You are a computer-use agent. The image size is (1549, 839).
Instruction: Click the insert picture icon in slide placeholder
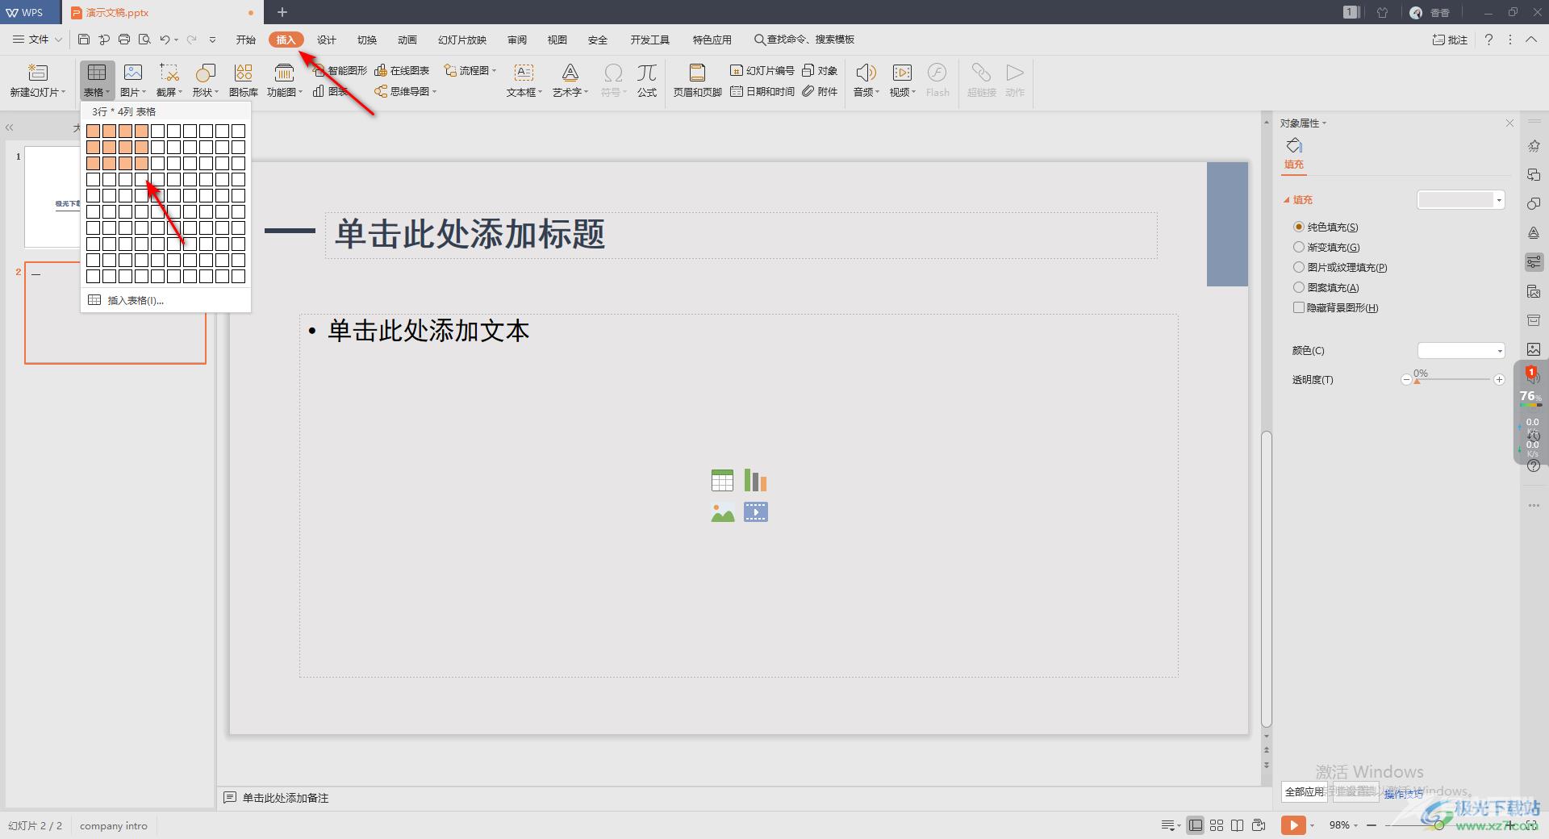click(722, 512)
